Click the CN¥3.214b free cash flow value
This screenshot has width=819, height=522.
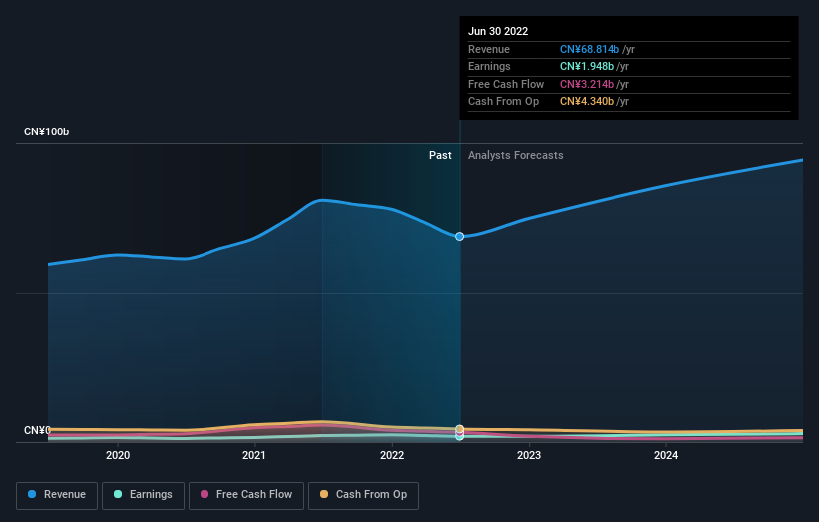(587, 84)
